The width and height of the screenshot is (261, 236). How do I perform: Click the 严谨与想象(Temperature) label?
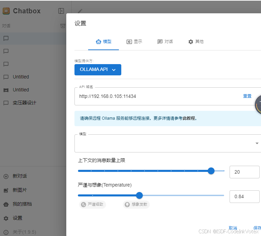pos(105,185)
